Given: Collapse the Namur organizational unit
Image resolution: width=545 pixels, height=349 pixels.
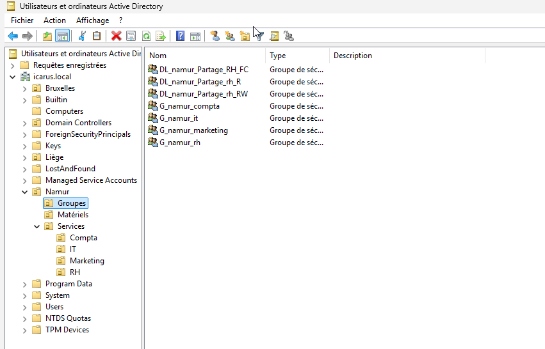Looking at the screenshot, I should click(x=25, y=192).
